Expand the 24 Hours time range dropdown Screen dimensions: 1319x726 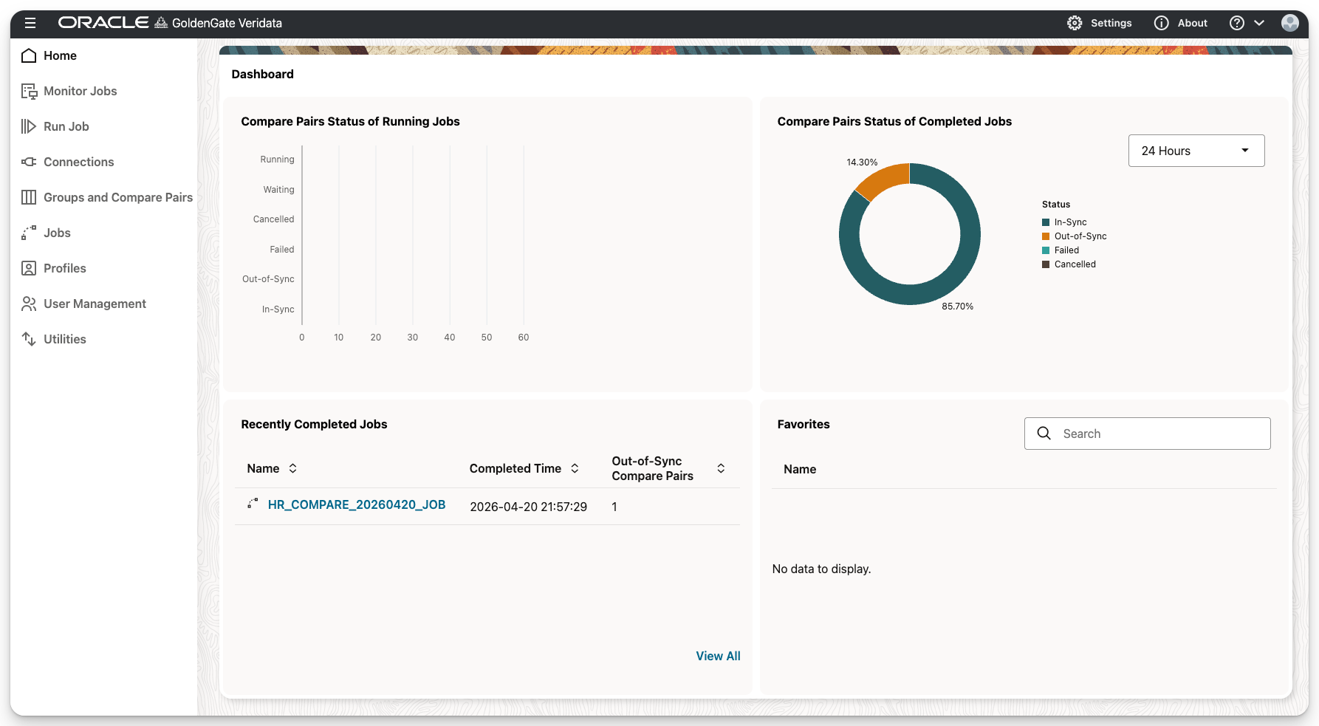click(x=1196, y=151)
